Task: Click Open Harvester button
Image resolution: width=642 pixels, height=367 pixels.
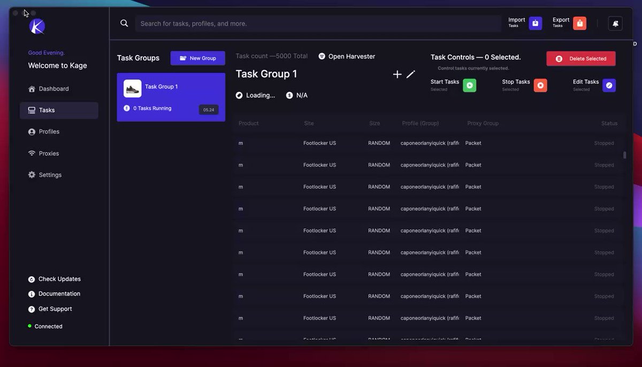Action: point(347,56)
